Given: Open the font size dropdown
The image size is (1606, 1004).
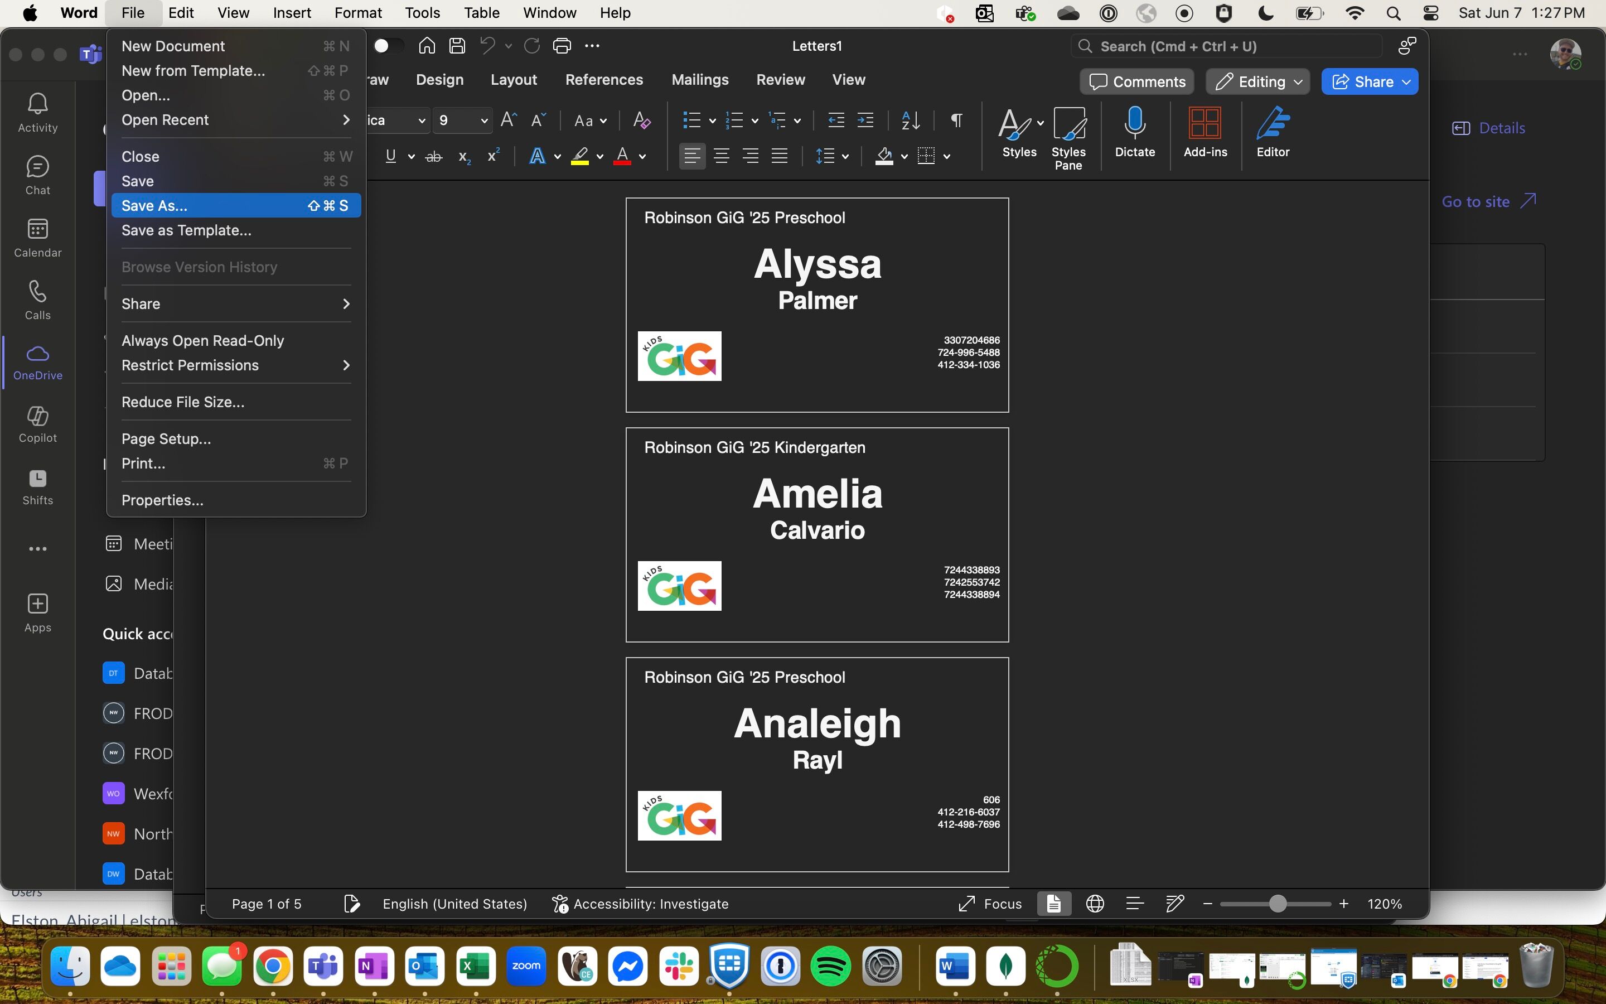Looking at the screenshot, I should pos(484,120).
